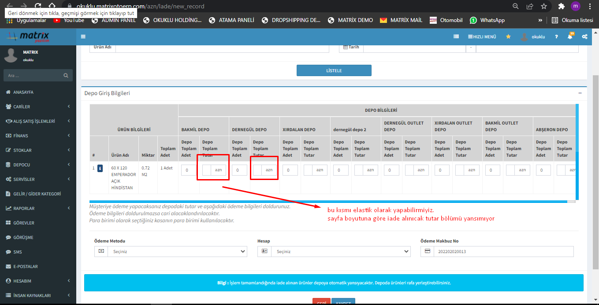Screen dimensions: 599x305
Task: Open the Ödeme Metodu dropdown
Action: pyautogui.click(x=171, y=251)
